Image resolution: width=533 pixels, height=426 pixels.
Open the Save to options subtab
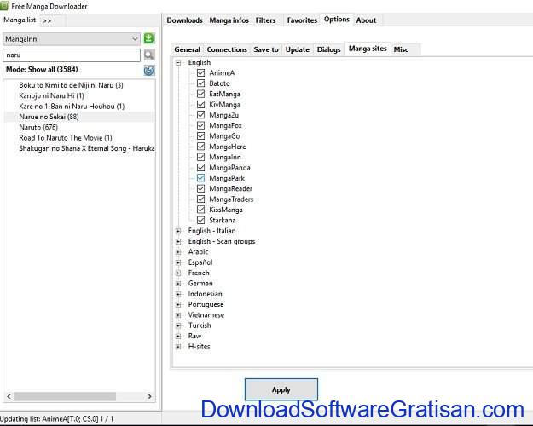266,49
